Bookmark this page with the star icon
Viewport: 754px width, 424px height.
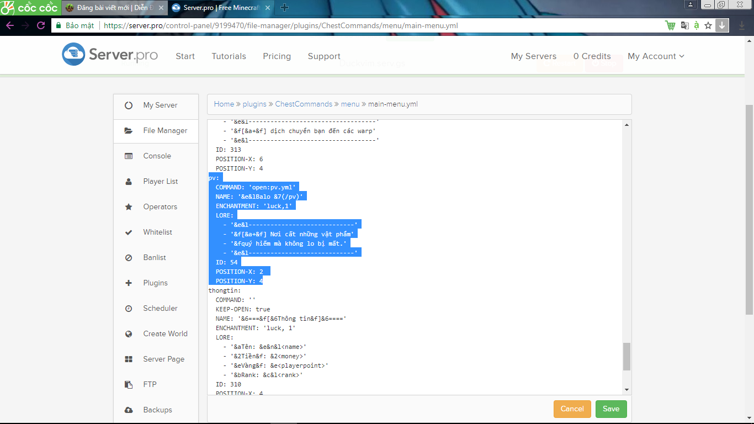(708, 25)
